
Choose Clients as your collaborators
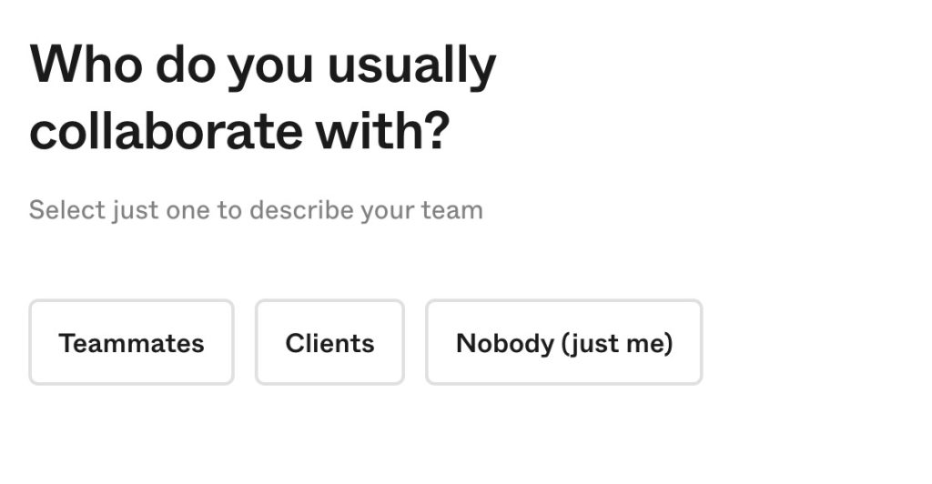click(x=329, y=343)
